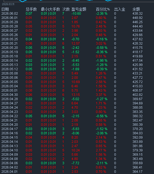Viewport: 154px width, 174px height.
Task: Select the percentage 0.93 %
Action: [101, 31]
